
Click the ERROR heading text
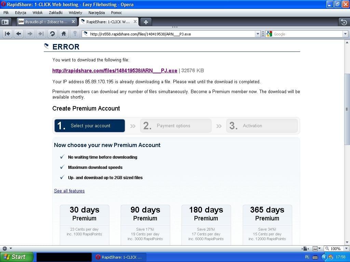(x=66, y=47)
